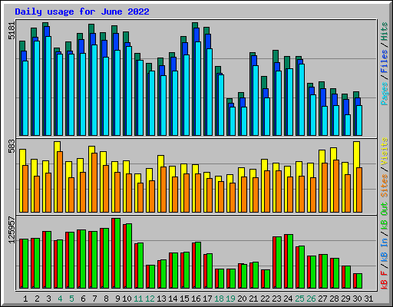Click the Pages legend label
The width and height of the screenshot is (393, 307).
click(x=385, y=94)
